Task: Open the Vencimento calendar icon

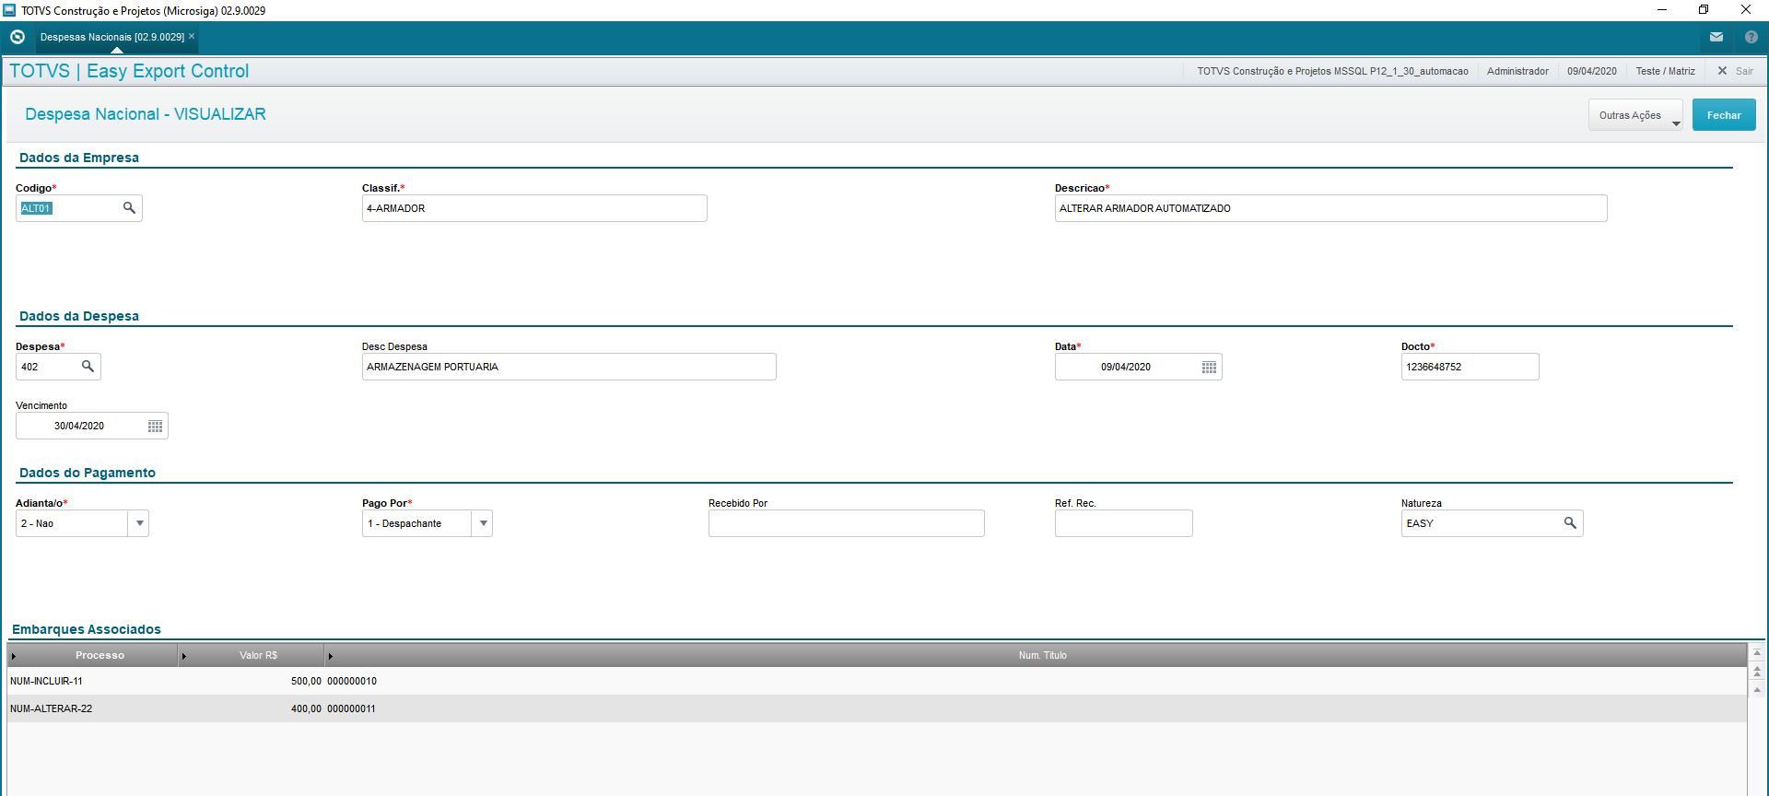Action: click(x=156, y=426)
